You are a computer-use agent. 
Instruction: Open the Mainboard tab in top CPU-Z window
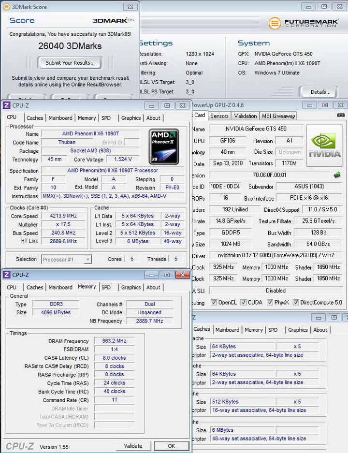(60, 118)
